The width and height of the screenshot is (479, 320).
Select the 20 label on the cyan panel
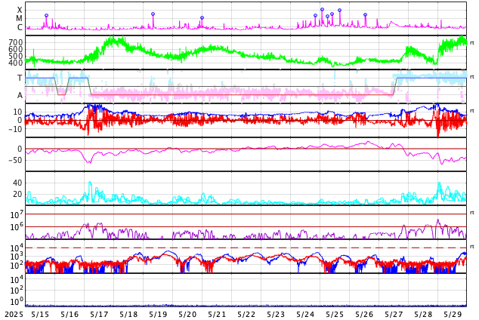tap(17, 194)
